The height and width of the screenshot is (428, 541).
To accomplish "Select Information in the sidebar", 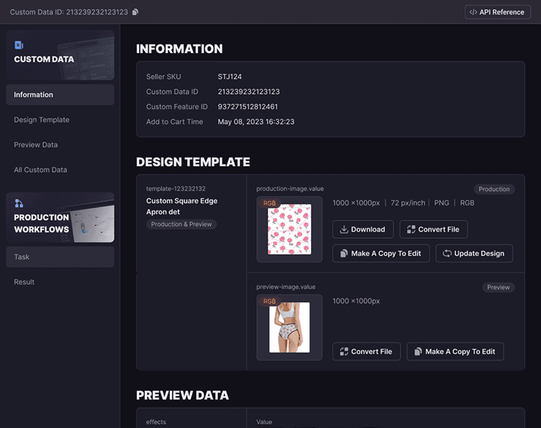I will point(60,95).
